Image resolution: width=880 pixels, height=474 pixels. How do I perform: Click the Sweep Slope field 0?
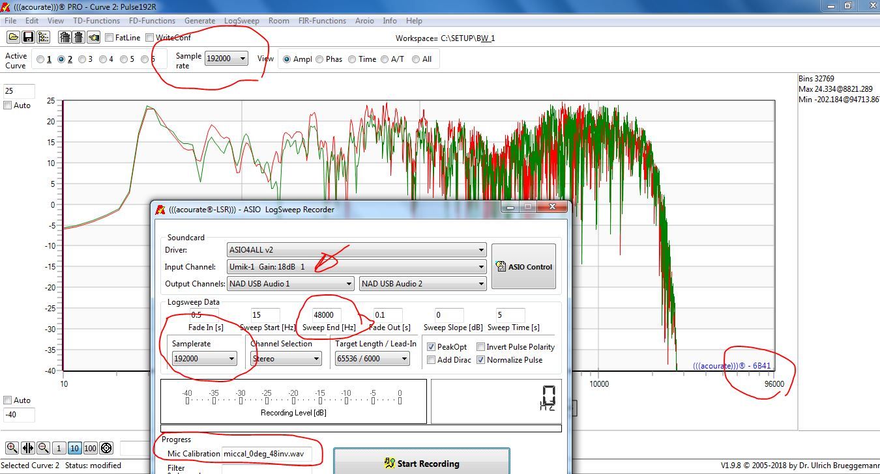click(450, 315)
